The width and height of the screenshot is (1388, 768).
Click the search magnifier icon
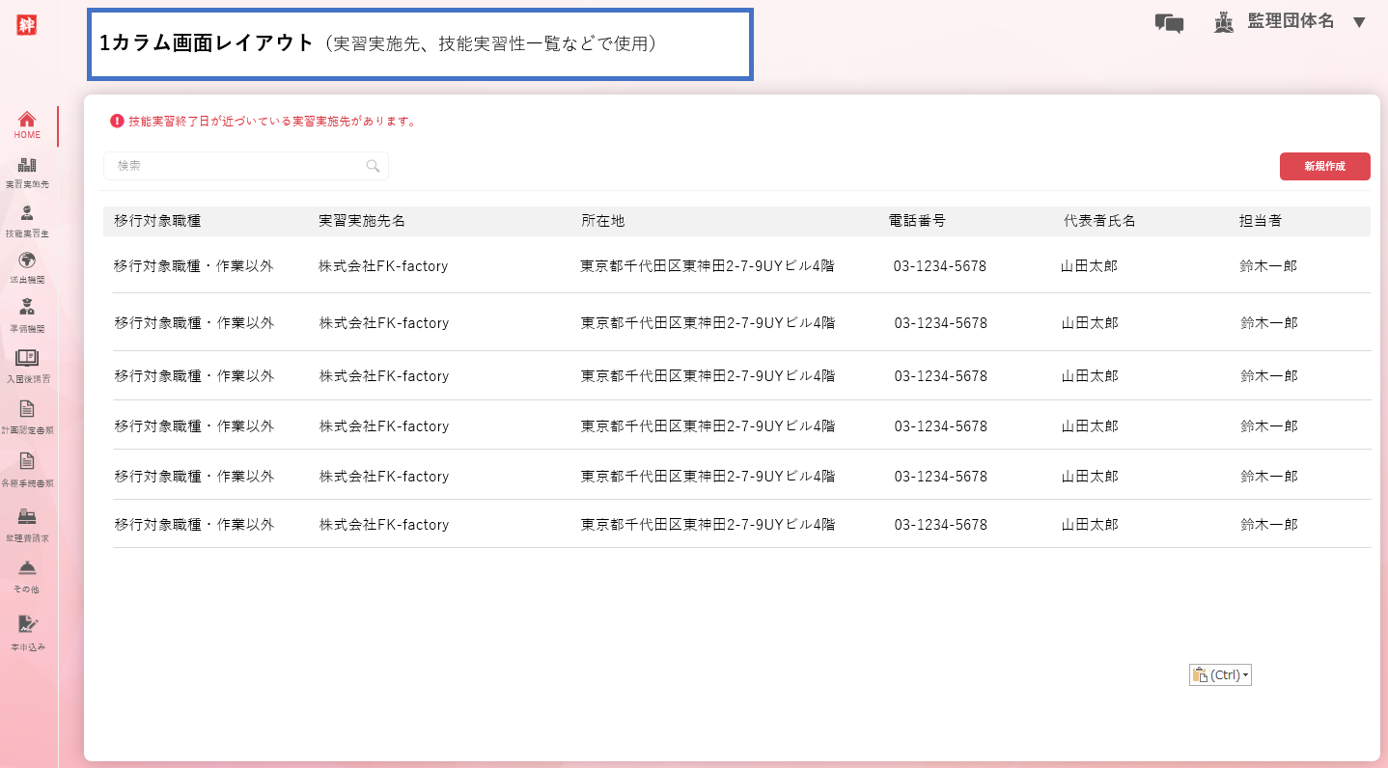[373, 166]
